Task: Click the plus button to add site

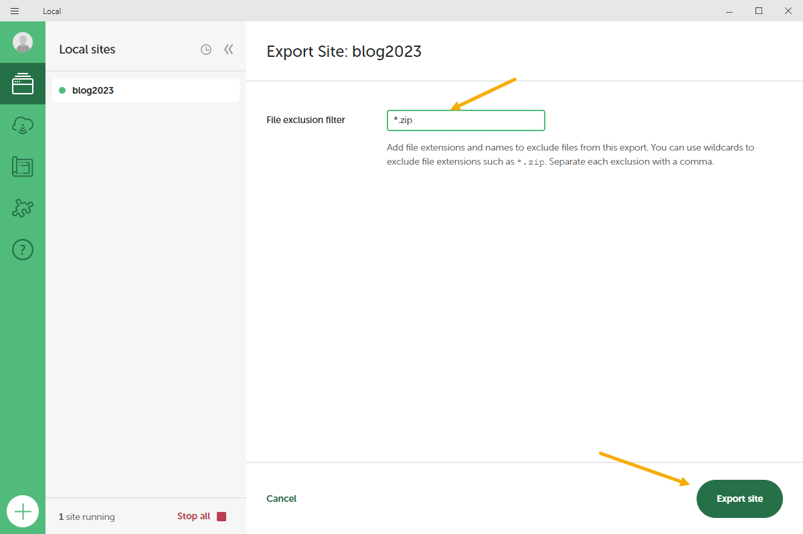Action: (x=23, y=512)
